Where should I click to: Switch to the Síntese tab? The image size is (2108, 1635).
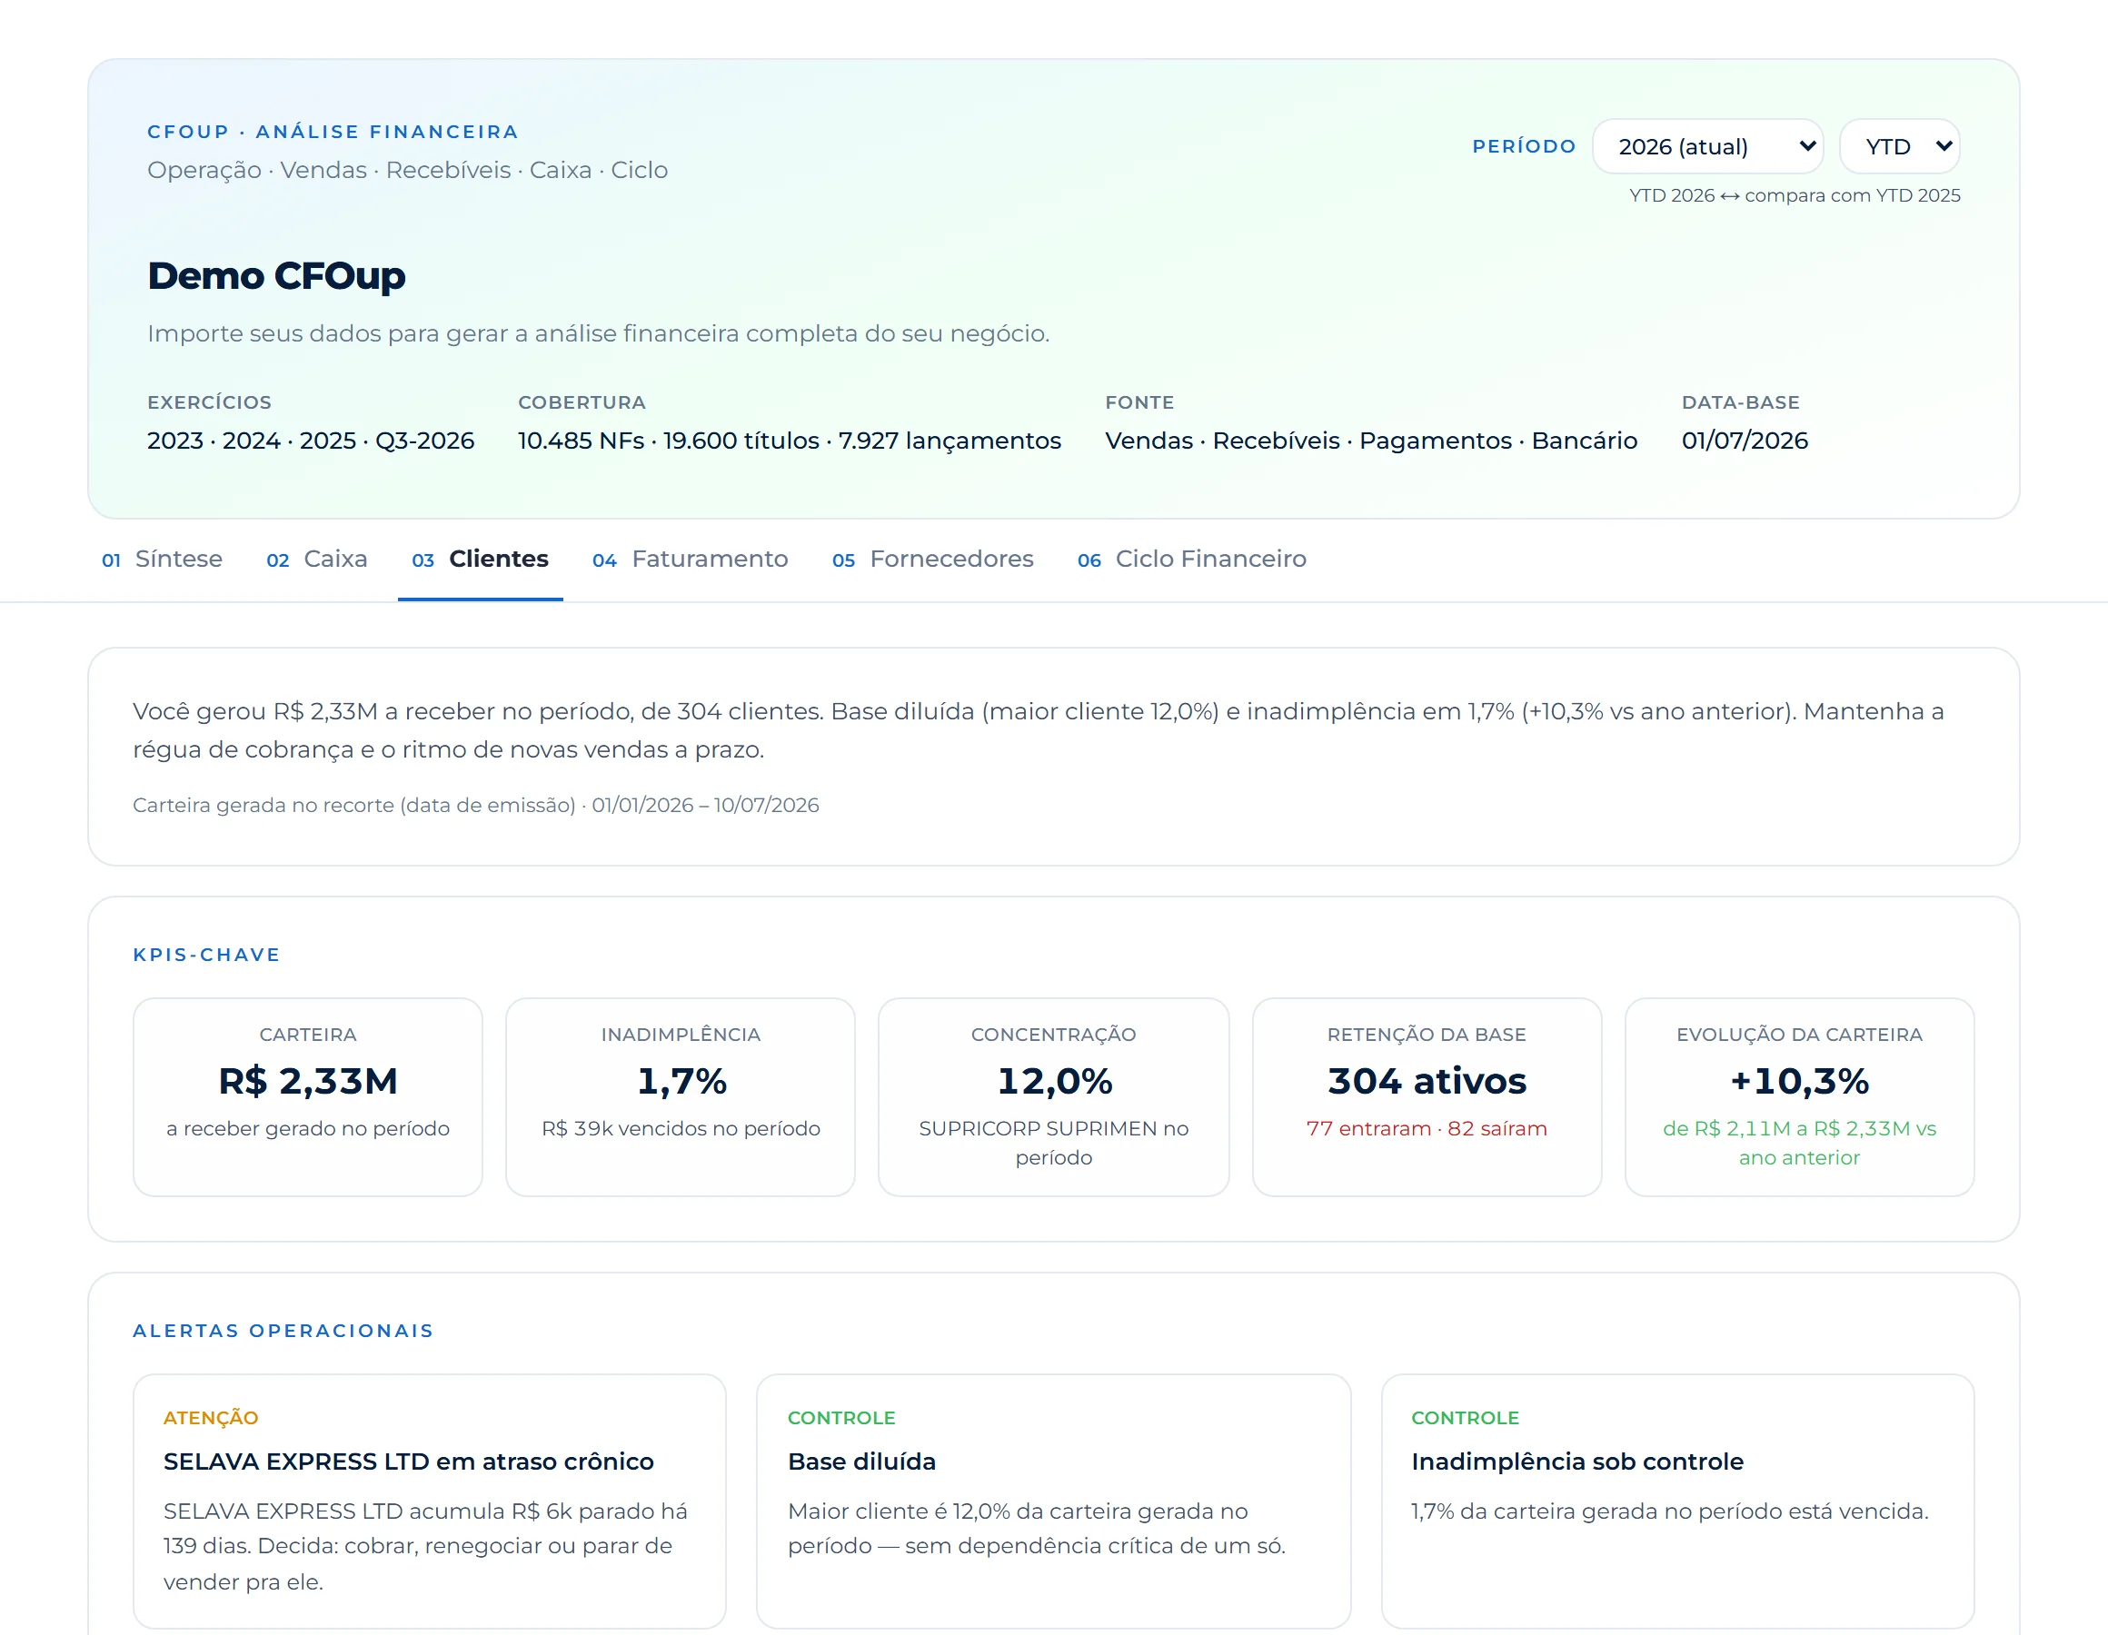pos(161,559)
